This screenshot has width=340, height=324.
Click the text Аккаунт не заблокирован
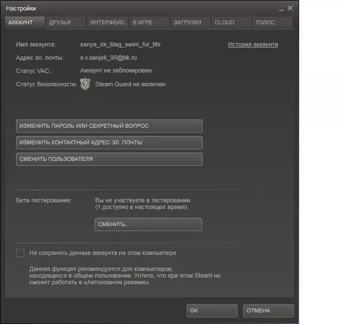[116, 70]
